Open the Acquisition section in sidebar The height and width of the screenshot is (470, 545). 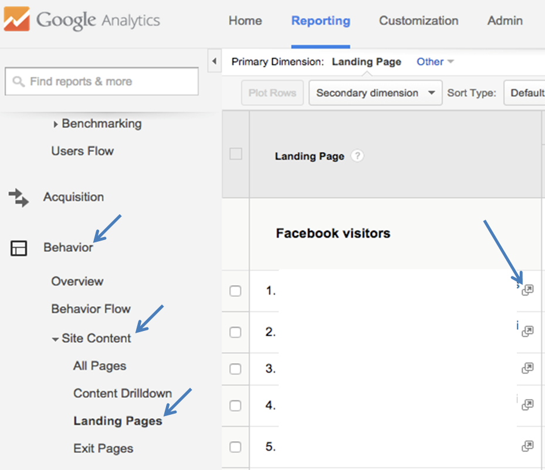[x=73, y=197]
